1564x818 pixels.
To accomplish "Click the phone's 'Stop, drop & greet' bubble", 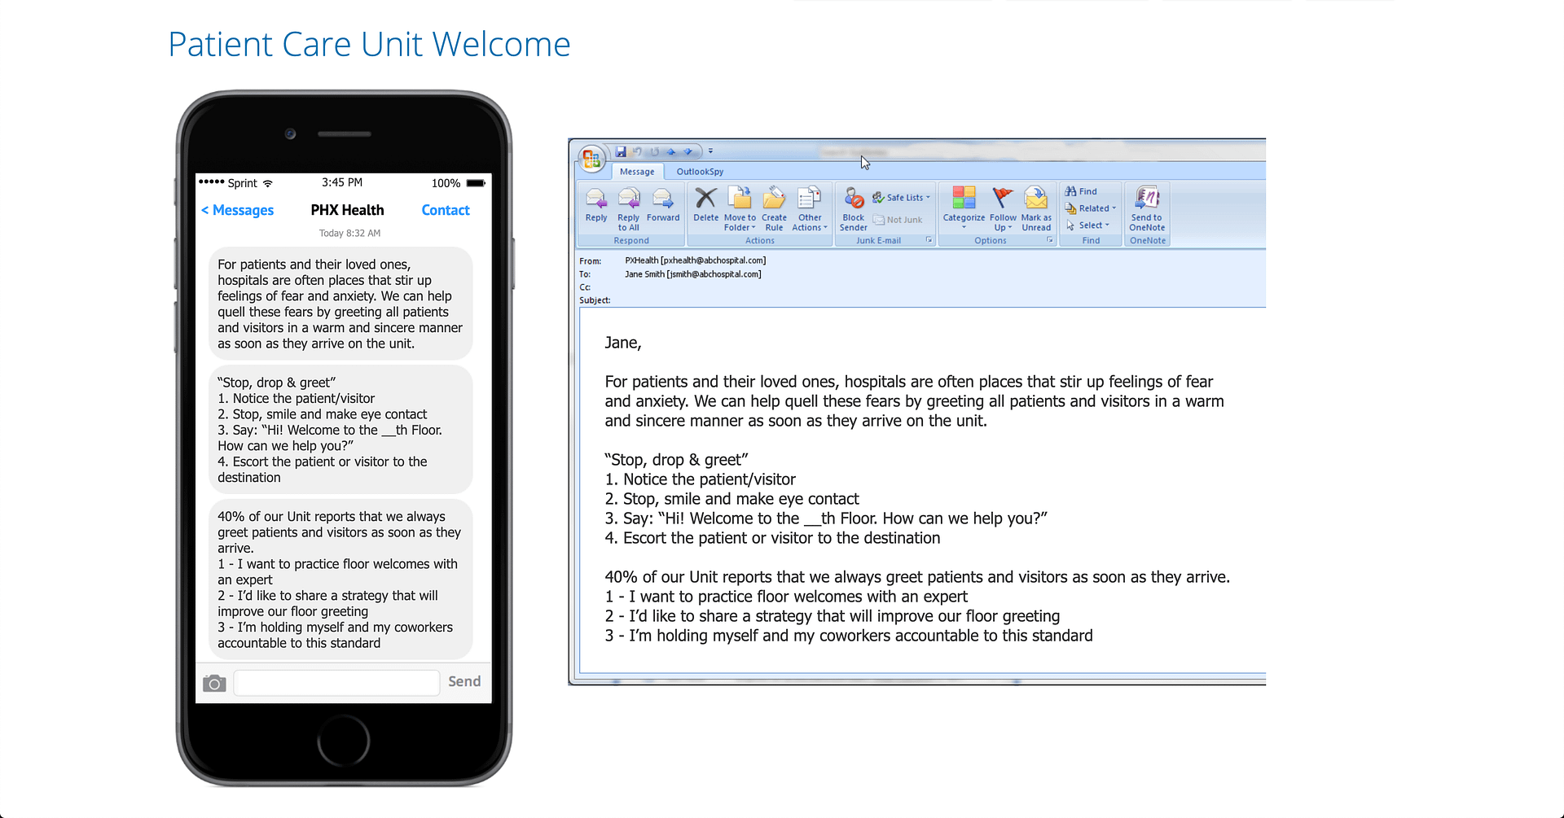I will (340, 430).
